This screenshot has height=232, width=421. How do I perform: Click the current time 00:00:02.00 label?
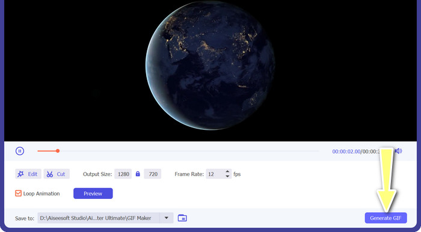click(346, 151)
